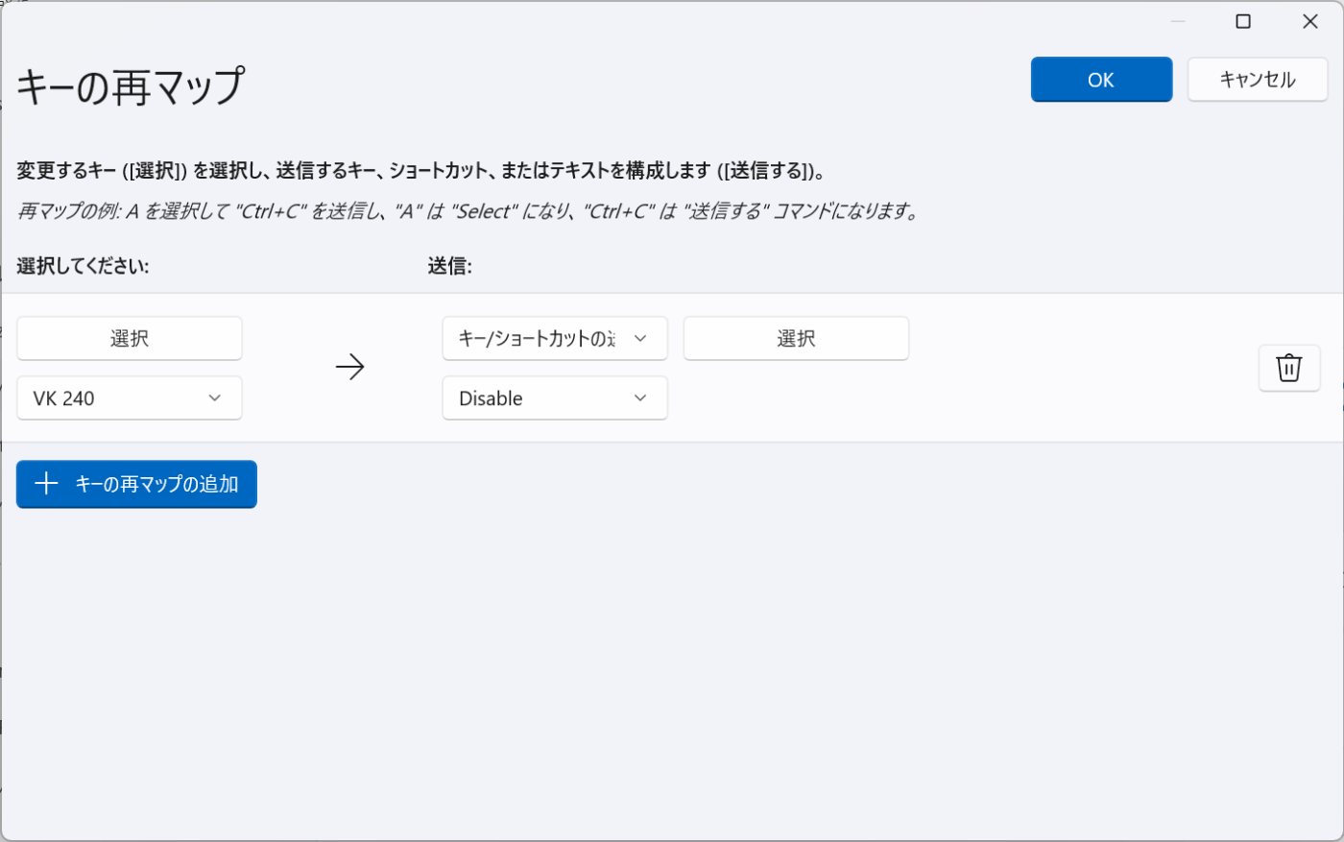Click the OK button
Viewport: 1344px width, 842px height.
coord(1101,80)
